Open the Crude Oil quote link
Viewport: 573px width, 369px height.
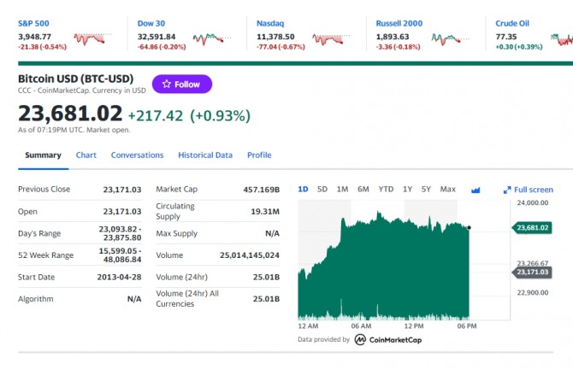pyautogui.click(x=512, y=23)
